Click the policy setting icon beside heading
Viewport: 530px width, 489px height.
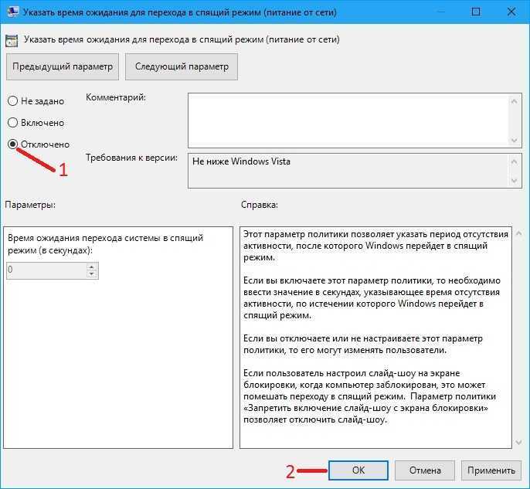tap(12, 40)
